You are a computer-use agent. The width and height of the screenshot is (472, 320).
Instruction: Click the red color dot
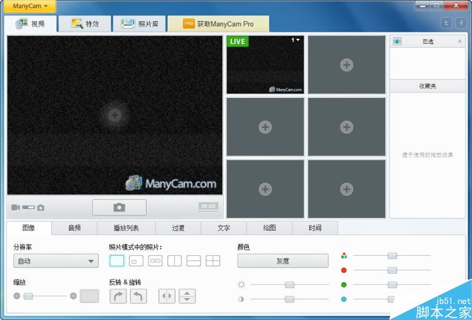(344, 270)
